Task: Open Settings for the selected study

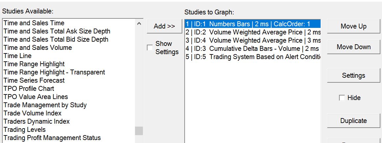Action: [353, 75]
